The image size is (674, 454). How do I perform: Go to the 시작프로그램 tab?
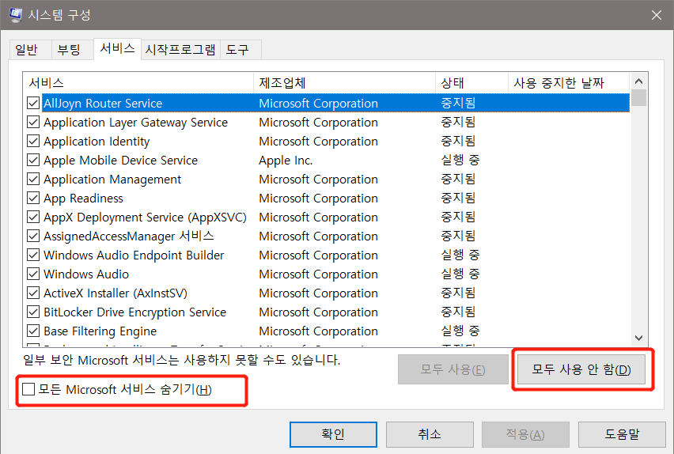click(x=180, y=50)
